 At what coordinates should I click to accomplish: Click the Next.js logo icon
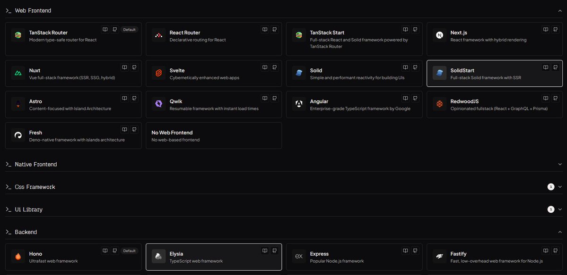(439, 35)
